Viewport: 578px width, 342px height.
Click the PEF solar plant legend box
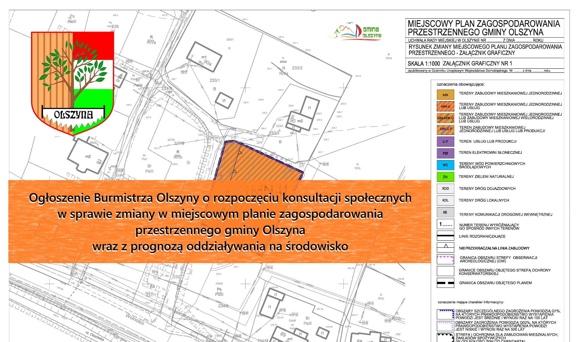coord(445,153)
